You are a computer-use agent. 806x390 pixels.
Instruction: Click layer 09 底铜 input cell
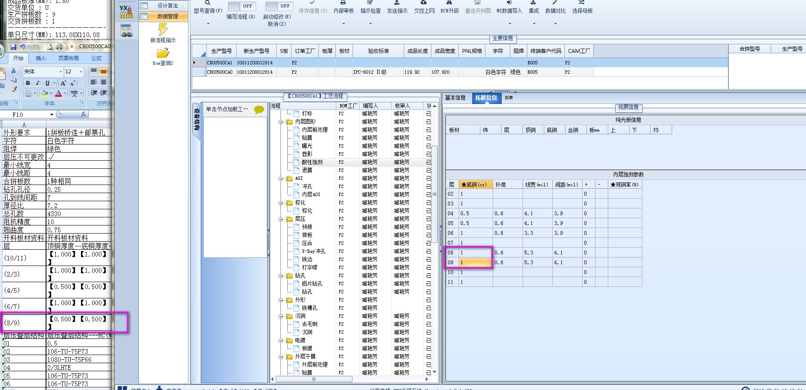click(x=476, y=263)
